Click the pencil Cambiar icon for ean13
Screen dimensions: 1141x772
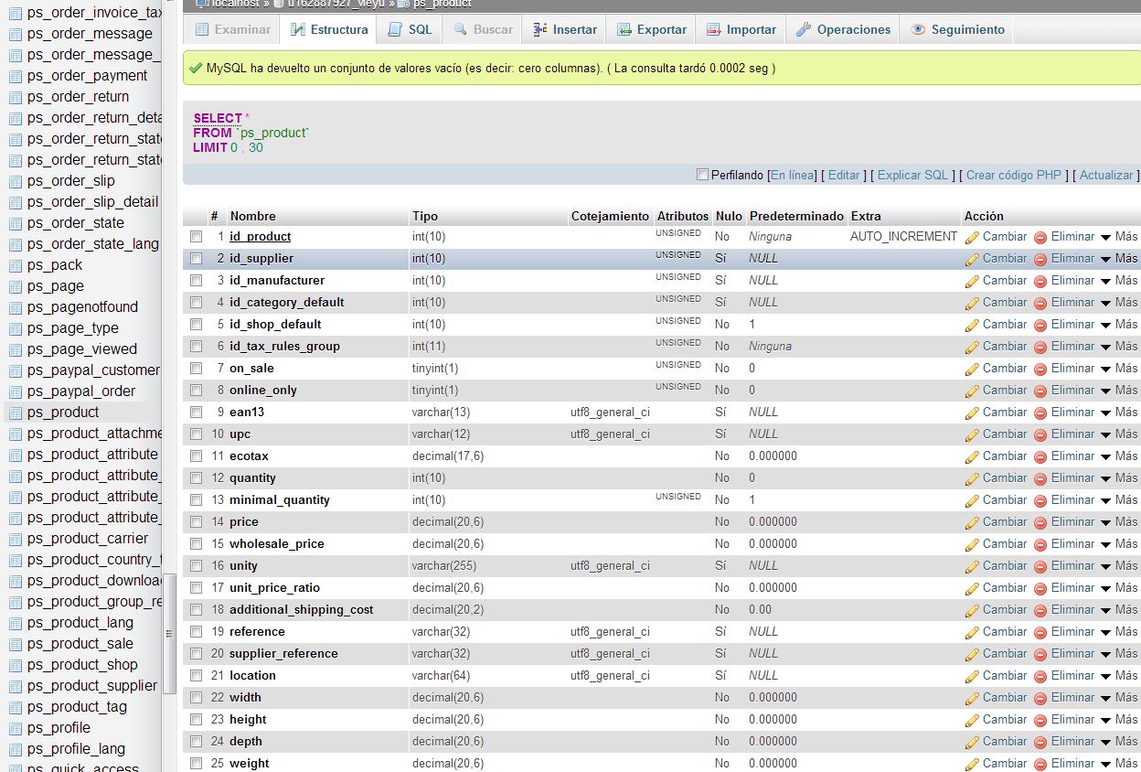[973, 413]
